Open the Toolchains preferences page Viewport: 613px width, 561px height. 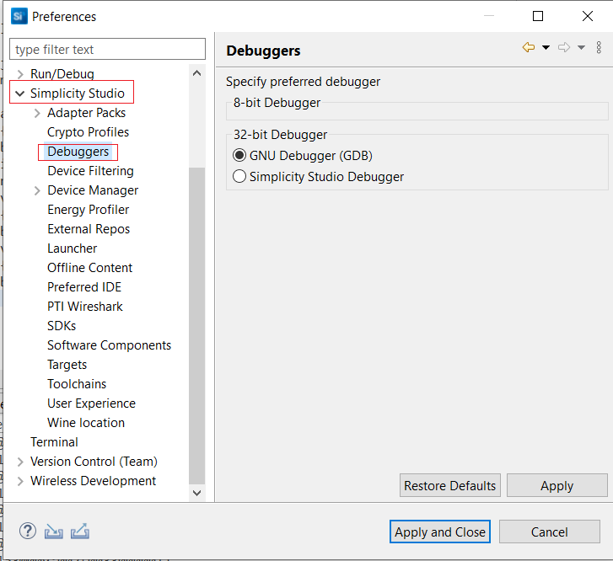tap(77, 384)
